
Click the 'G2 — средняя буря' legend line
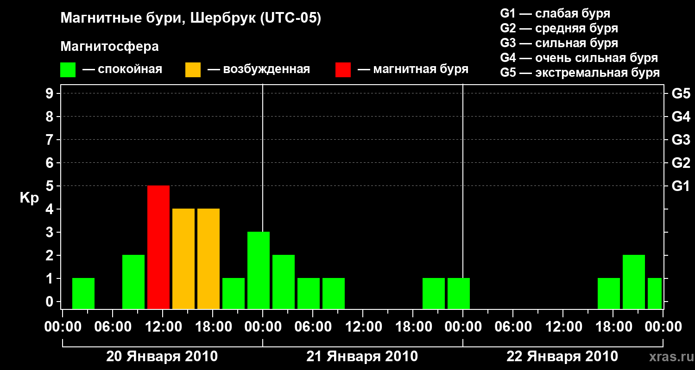point(559,28)
